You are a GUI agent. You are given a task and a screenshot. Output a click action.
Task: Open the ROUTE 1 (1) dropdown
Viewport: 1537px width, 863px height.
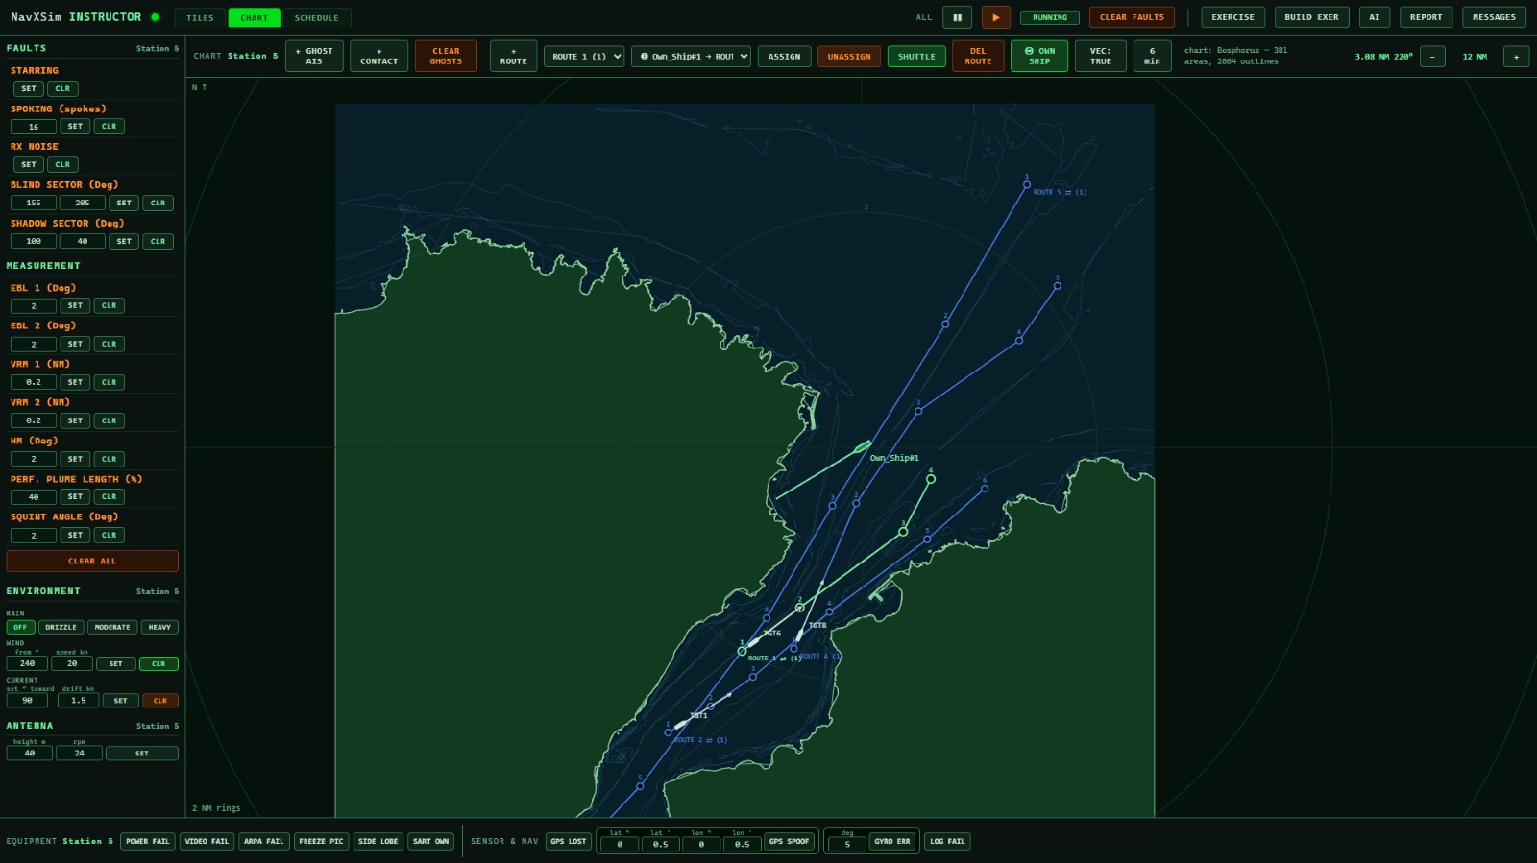(x=584, y=56)
